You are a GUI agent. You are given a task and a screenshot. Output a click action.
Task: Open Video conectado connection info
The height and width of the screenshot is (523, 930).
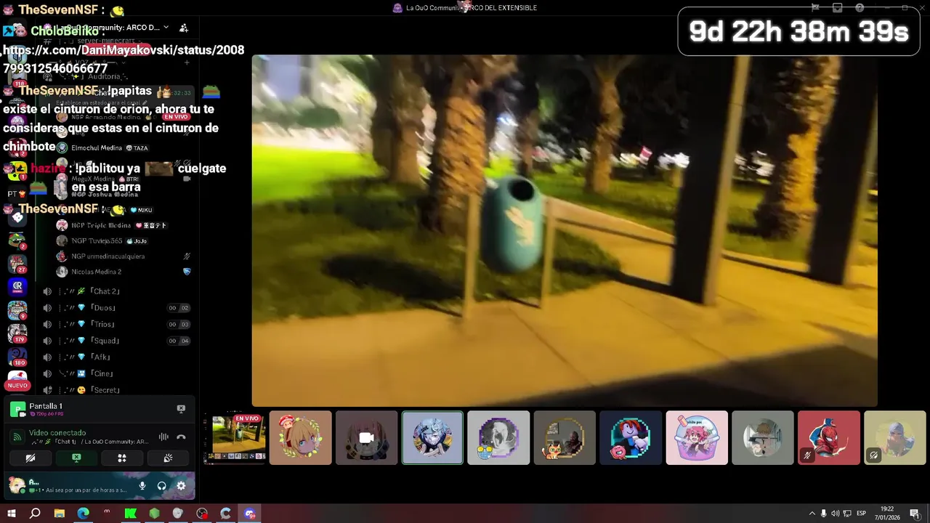point(57,433)
